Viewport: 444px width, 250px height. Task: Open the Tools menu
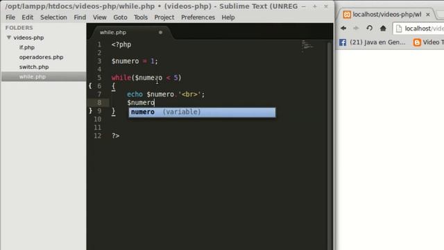click(141, 17)
